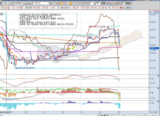Screen dimensions: 160x116
Task: Click the zoom magnifier icon in bottom toolbar
Action: click(x=147, y=115)
